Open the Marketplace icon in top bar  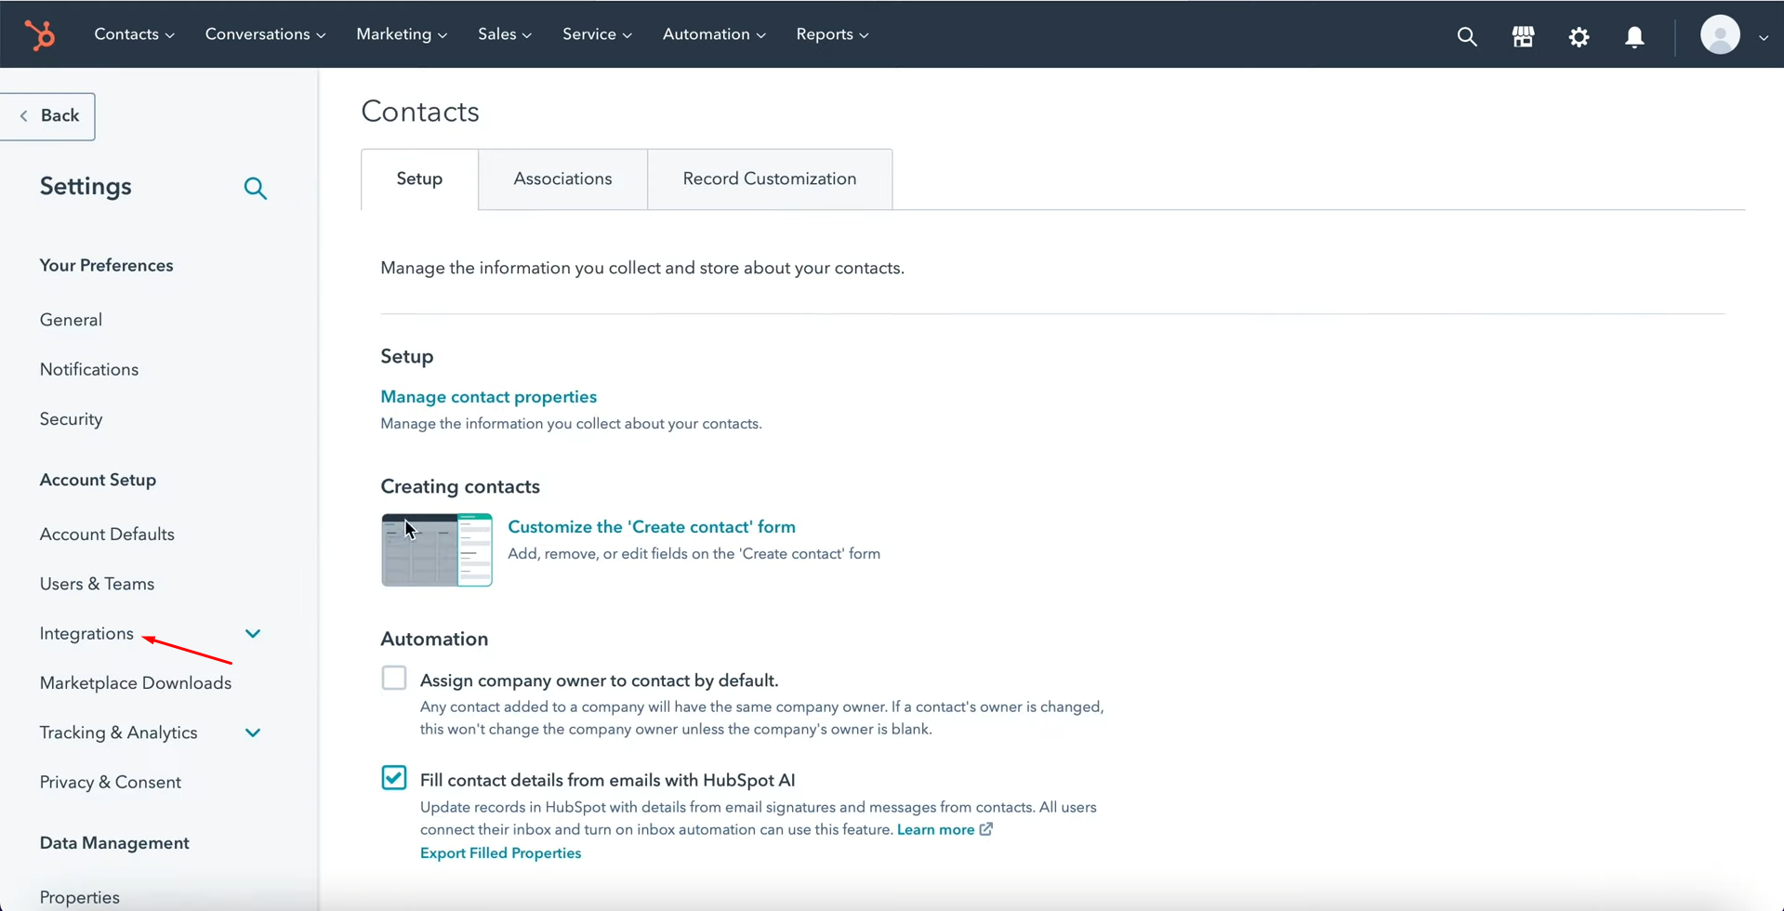pyautogui.click(x=1523, y=36)
